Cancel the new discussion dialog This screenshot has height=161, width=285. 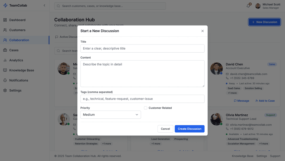(x=165, y=129)
